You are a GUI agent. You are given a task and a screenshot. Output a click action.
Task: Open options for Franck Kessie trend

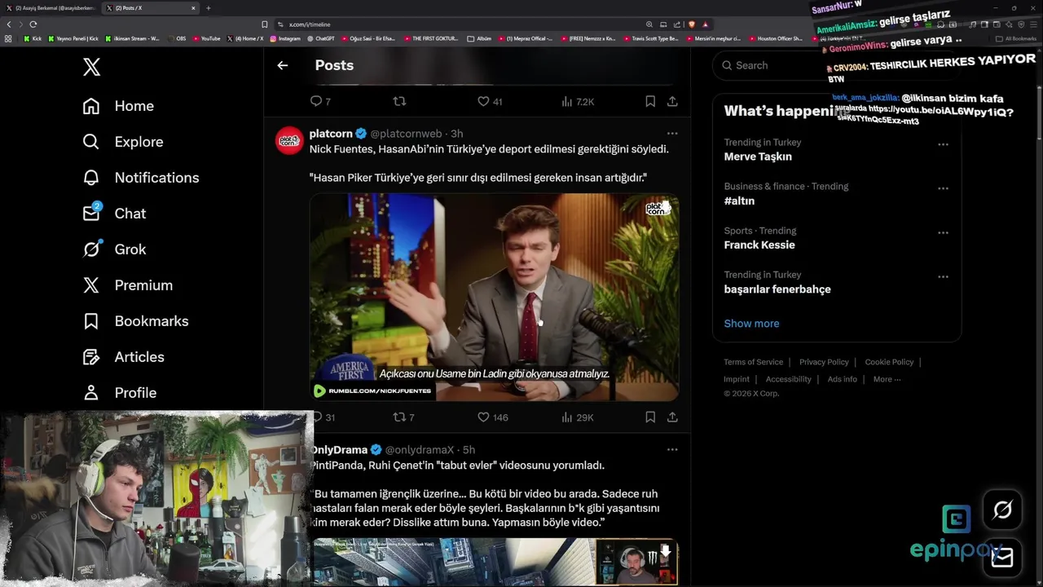pos(943,232)
